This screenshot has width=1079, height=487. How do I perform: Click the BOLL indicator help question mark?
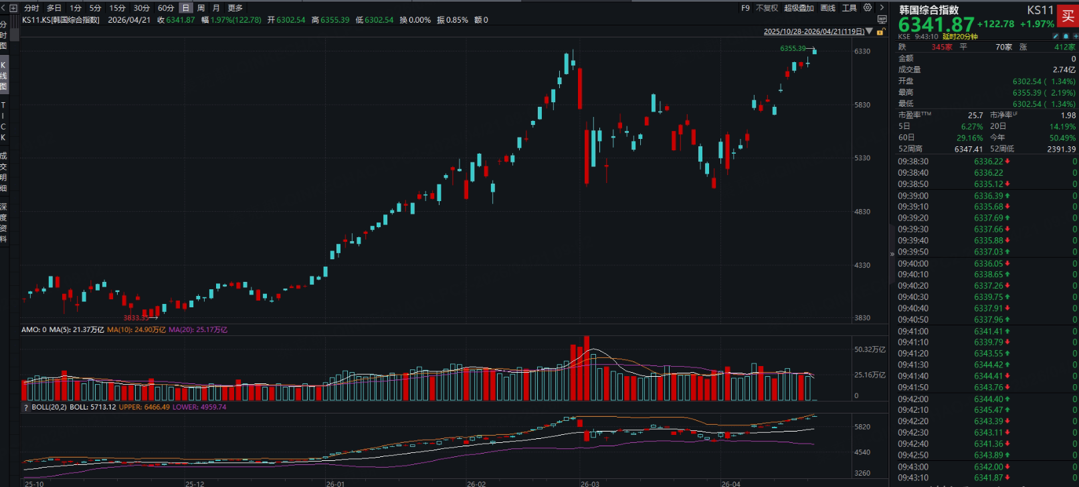click(x=26, y=408)
